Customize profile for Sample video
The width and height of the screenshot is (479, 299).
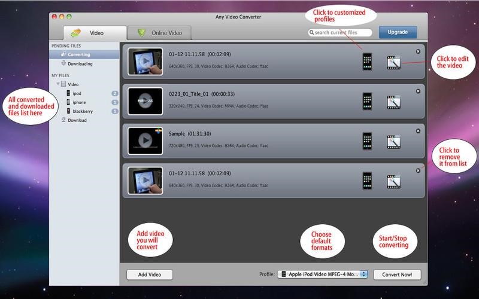pyautogui.click(x=367, y=141)
